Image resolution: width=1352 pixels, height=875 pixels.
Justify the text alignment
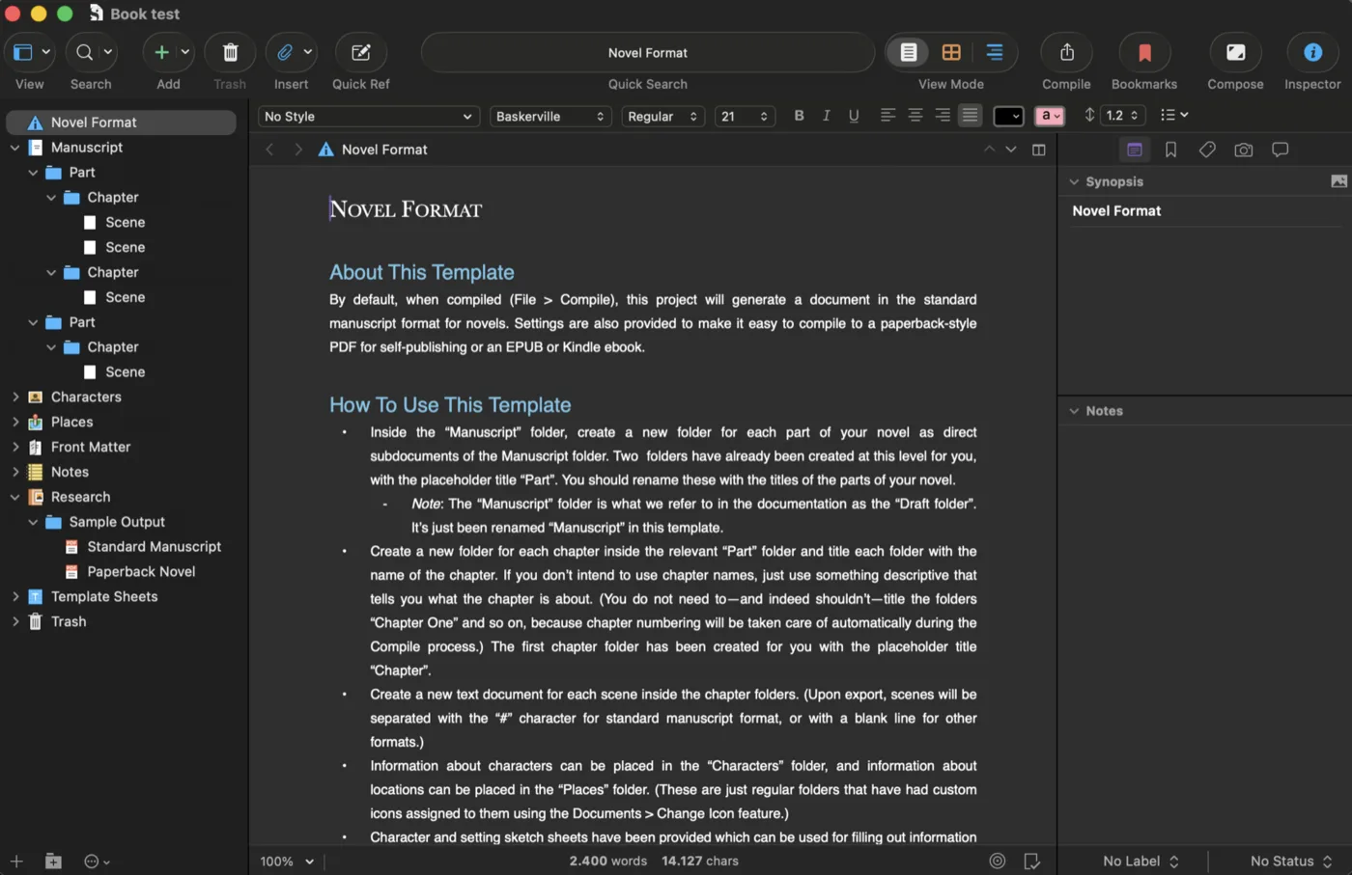pyautogui.click(x=970, y=116)
